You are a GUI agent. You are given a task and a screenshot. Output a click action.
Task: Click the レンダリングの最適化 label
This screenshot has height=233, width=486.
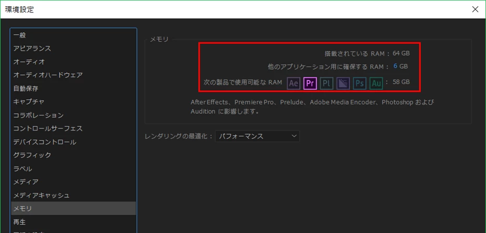[x=179, y=136]
